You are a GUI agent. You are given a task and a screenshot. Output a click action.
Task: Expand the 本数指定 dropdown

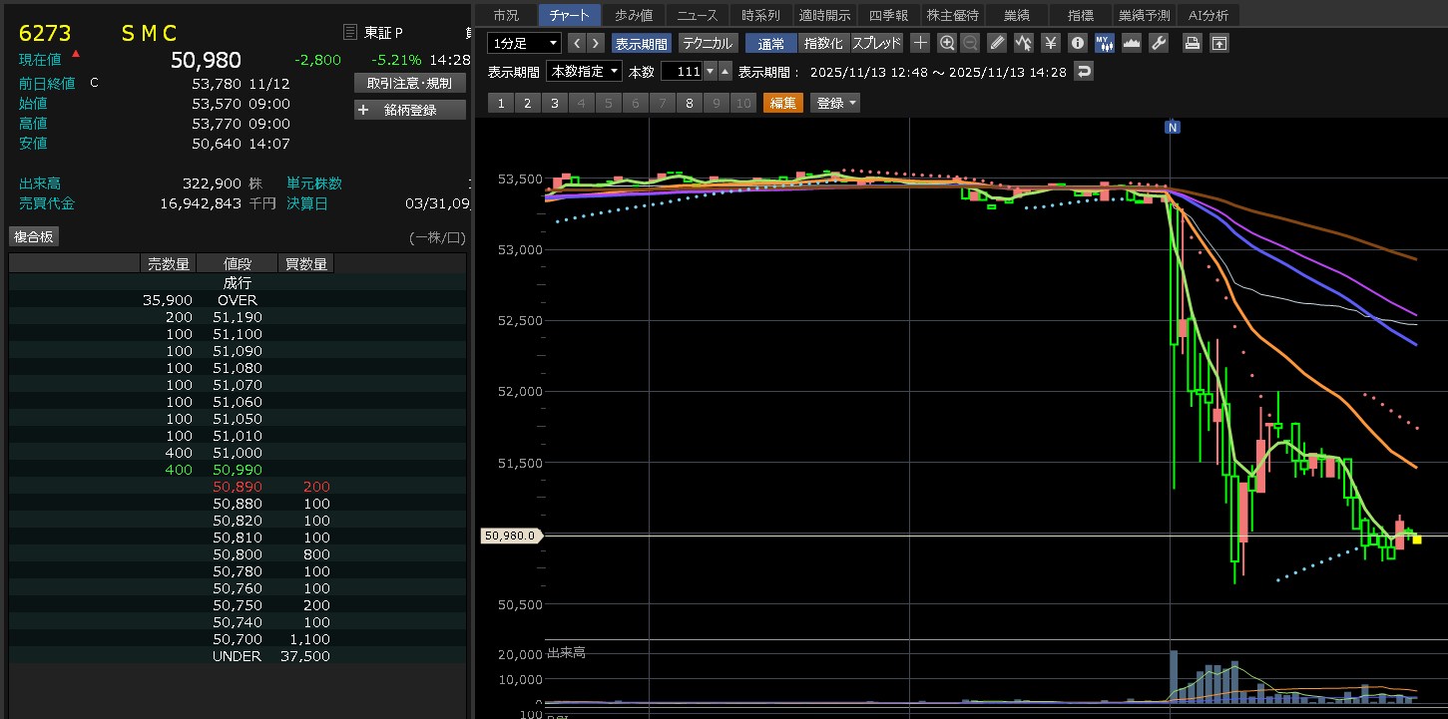pyautogui.click(x=585, y=72)
